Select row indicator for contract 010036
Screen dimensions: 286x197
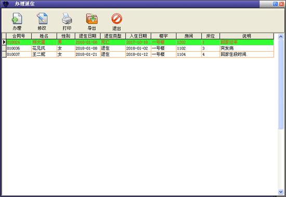tap(4, 48)
